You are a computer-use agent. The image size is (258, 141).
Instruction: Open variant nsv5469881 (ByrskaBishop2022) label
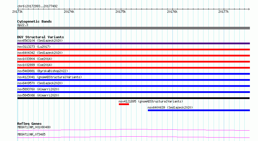pyautogui.click(x=43, y=71)
